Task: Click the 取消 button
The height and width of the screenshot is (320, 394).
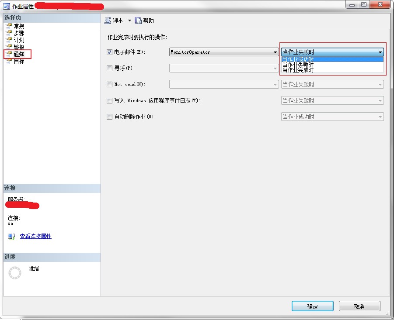Action: point(359,306)
